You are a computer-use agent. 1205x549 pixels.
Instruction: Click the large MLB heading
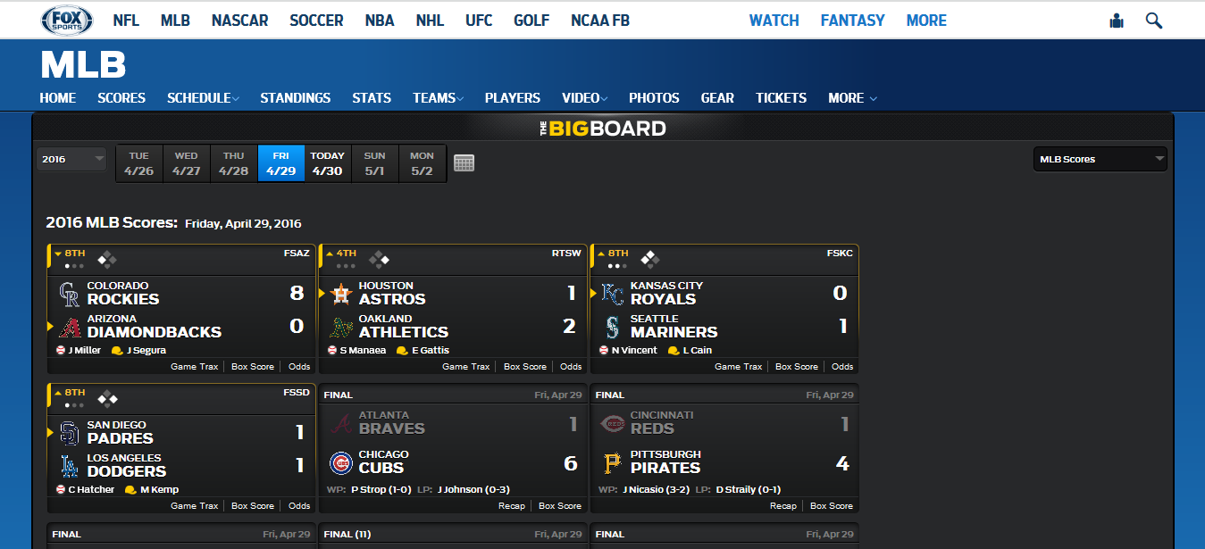(83, 65)
